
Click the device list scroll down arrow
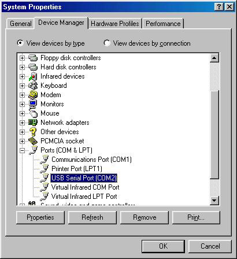(214, 201)
